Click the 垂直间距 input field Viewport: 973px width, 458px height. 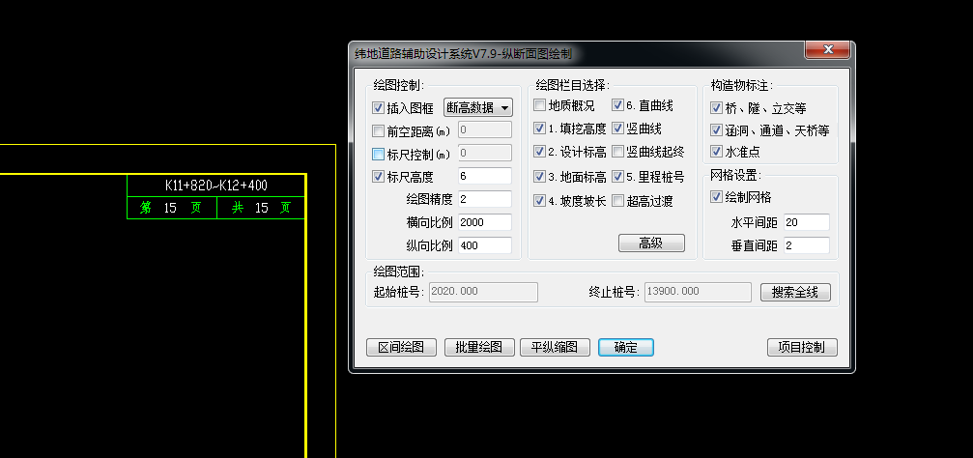coord(807,245)
